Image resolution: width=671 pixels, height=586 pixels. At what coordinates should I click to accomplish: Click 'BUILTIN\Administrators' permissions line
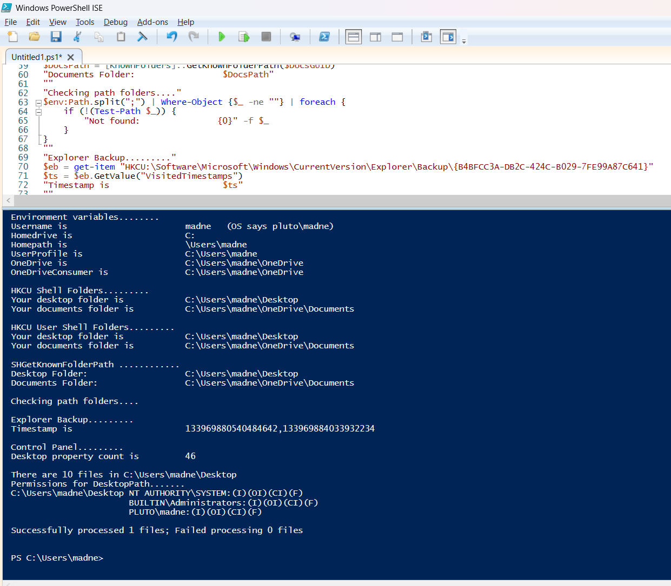(223, 503)
